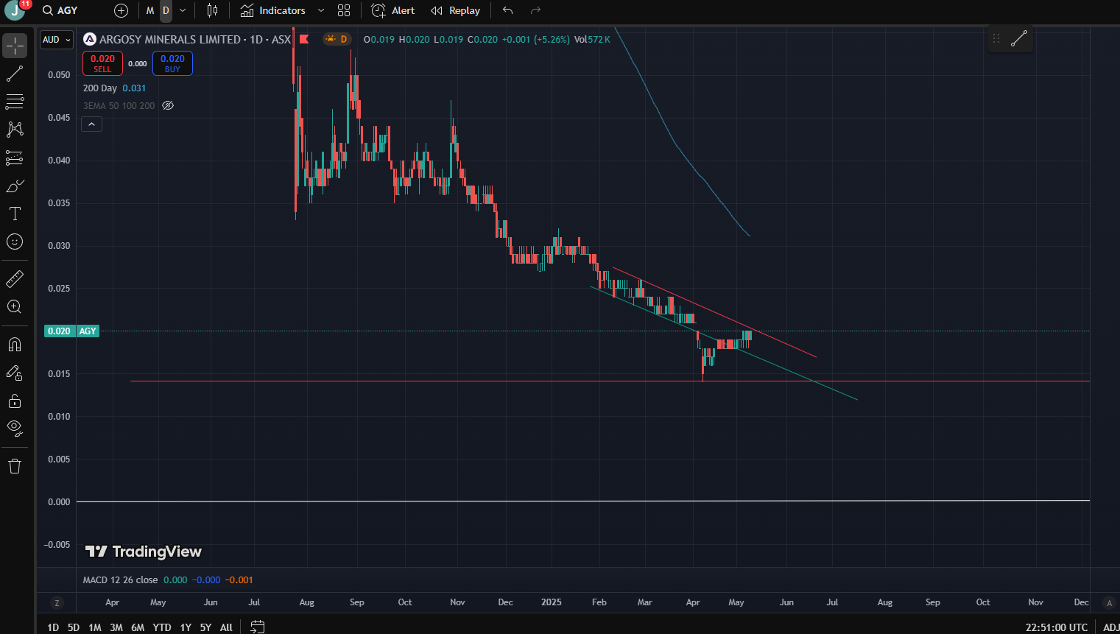Image resolution: width=1120 pixels, height=634 pixels.
Task: Click the Z timezone button on time axis
Action: pyautogui.click(x=57, y=602)
